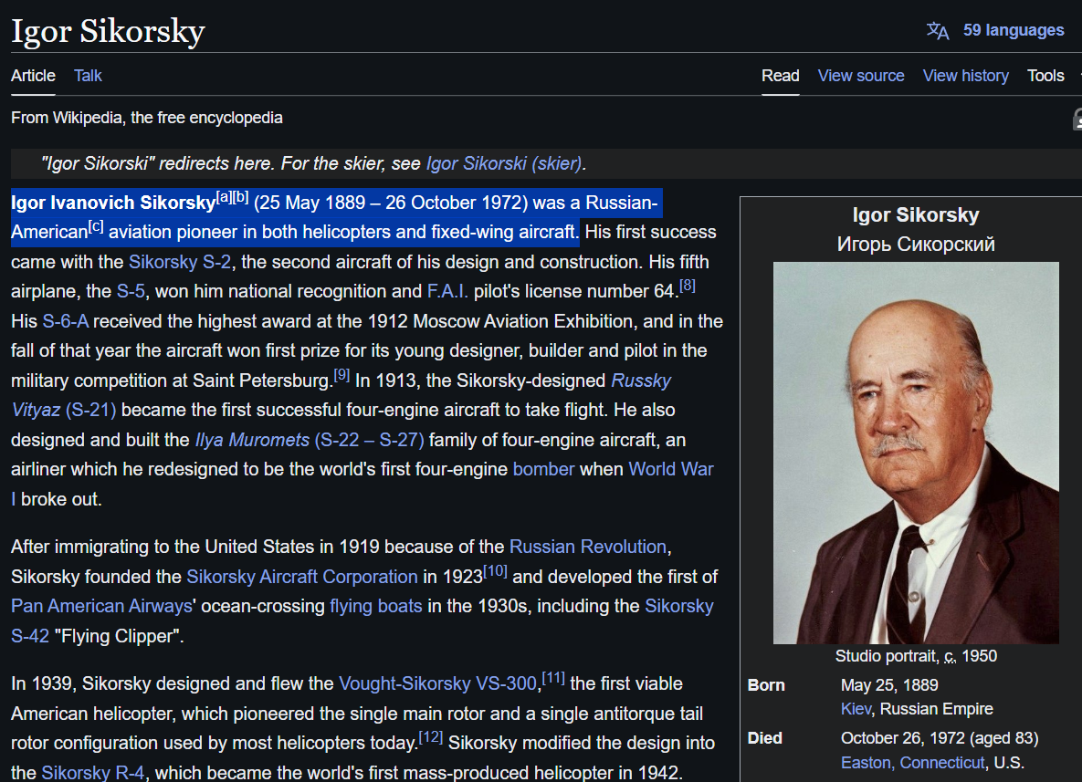Screen dimensions: 1082x782
Task: Open the World War I link
Action: point(671,470)
